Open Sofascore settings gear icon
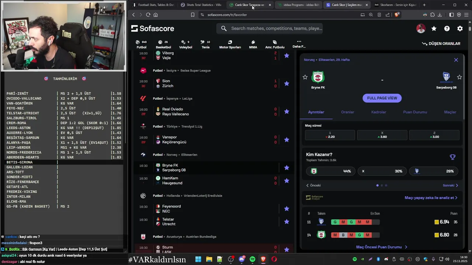The width and height of the screenshot is (472, 265). tap(460, 28)
